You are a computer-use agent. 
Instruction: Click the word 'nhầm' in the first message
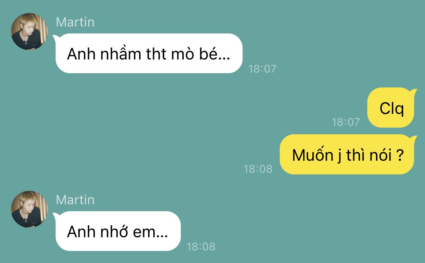pyautogui.click(x=121, y=54)
